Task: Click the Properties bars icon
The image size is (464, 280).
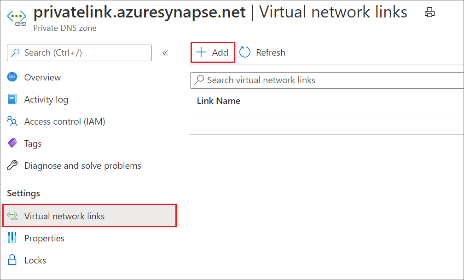Action: [12, 237]
